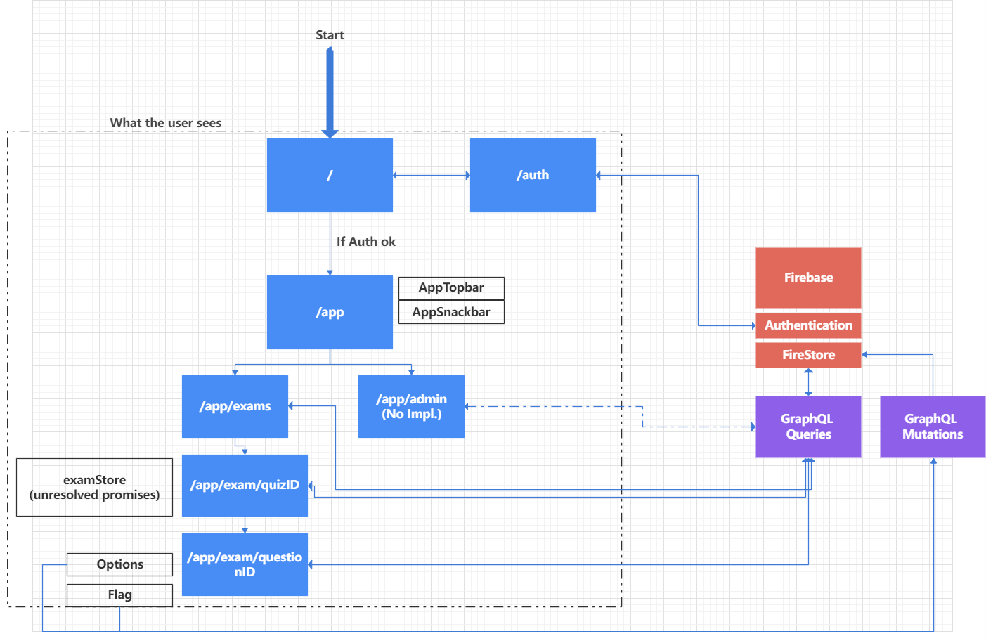Click the GraphQL Mutations node
Image resolution: width=986 pixels, height=643 pixels.
[932, 427]
